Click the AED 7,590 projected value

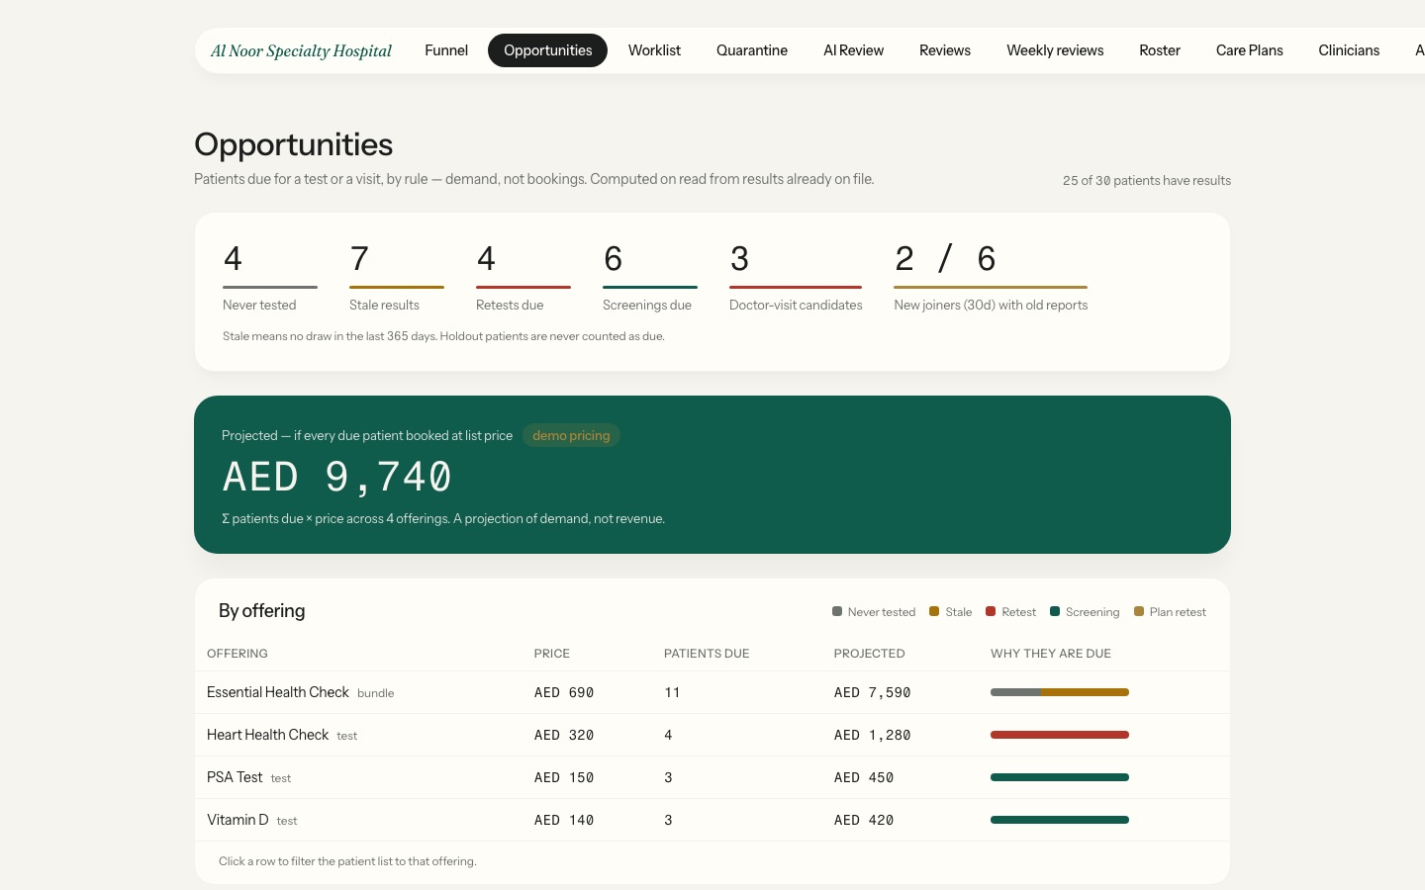[872, 692]
